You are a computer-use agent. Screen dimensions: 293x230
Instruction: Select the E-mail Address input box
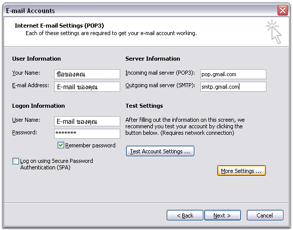coord(87,87)
